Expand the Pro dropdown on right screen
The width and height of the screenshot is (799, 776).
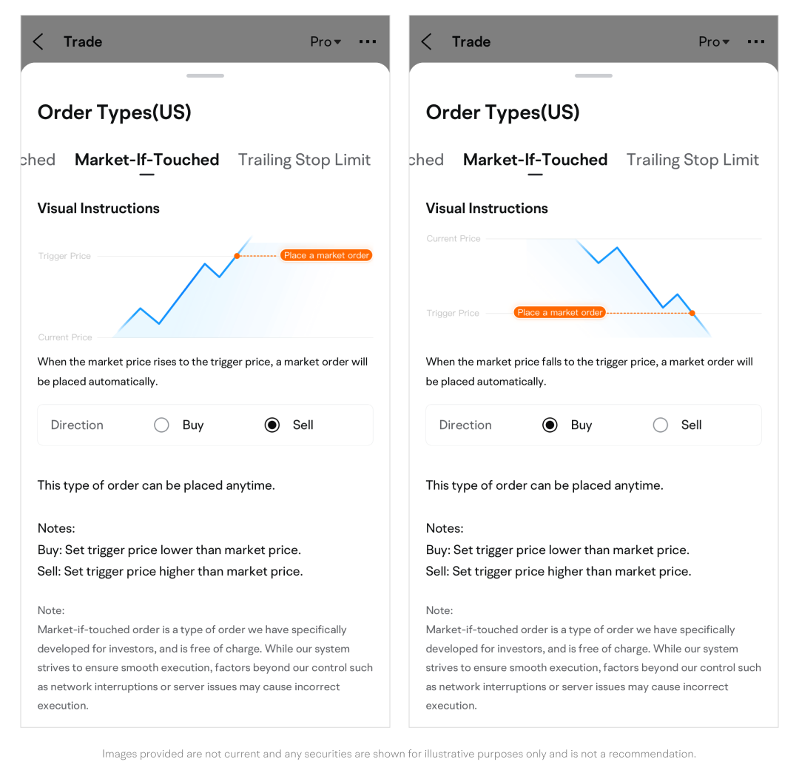point(714,41)
